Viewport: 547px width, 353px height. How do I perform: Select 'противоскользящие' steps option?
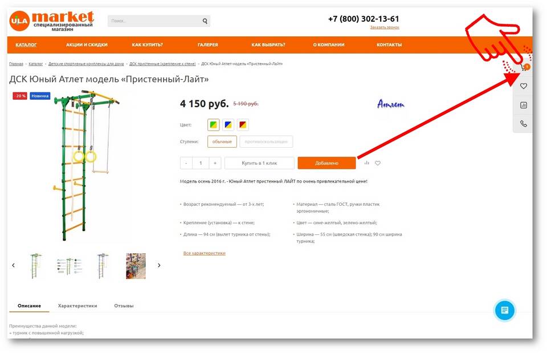coord(266,142)
